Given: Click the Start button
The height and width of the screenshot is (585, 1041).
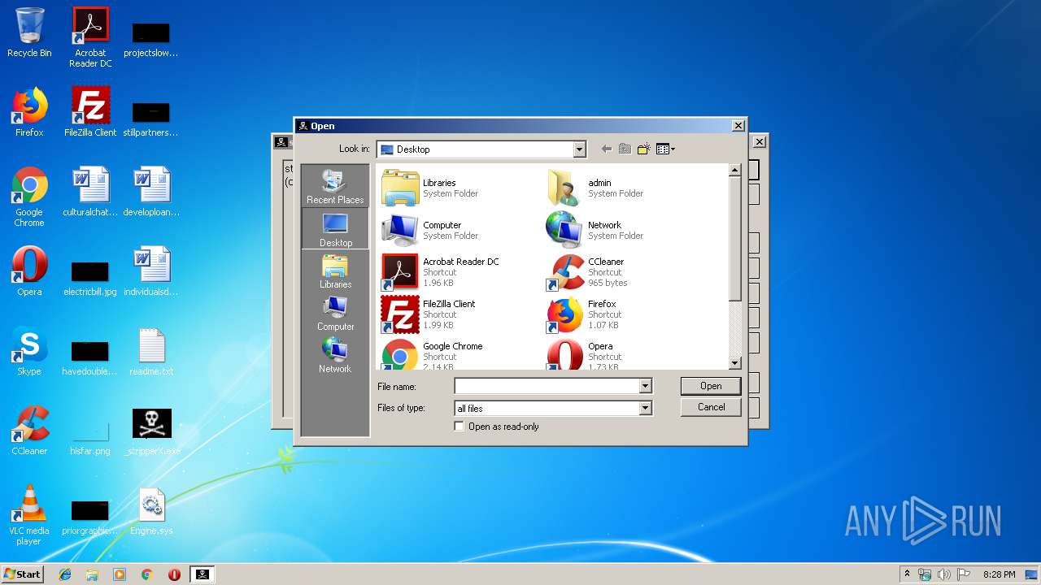Looking at the screenshot, I should [23, 574].
